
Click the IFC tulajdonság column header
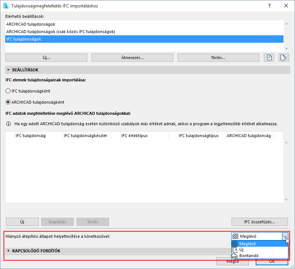click(39, 136)
